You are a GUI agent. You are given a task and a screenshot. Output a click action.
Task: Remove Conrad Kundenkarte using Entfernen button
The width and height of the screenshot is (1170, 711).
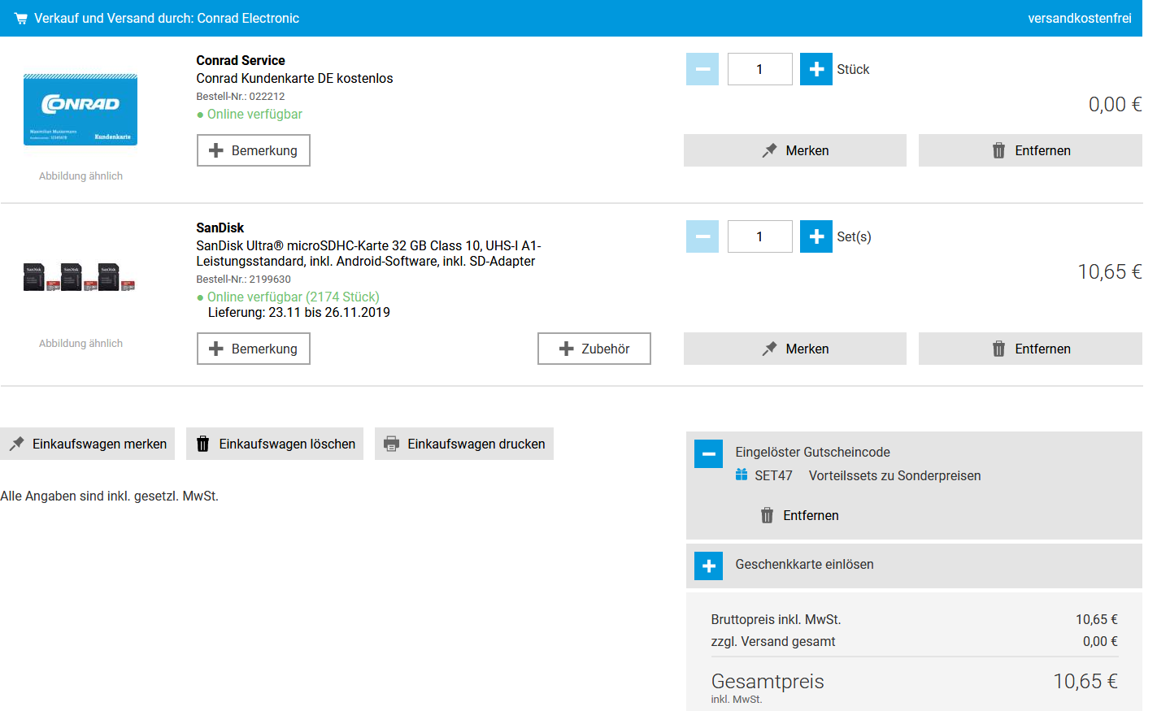pos(1030,150)
